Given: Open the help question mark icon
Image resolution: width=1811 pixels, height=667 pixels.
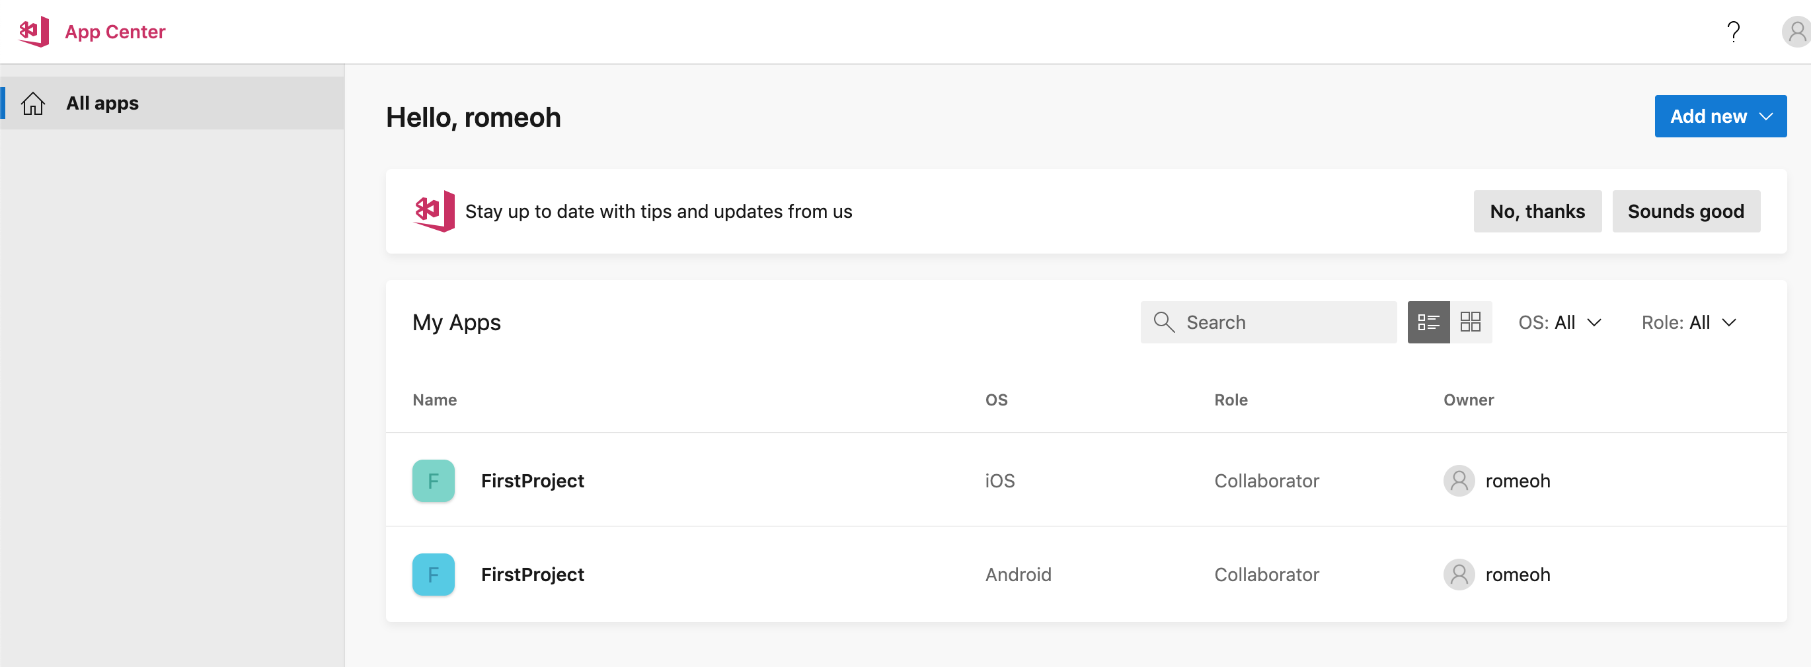Looking at the screenshot, I should (x=1733, y=32).
